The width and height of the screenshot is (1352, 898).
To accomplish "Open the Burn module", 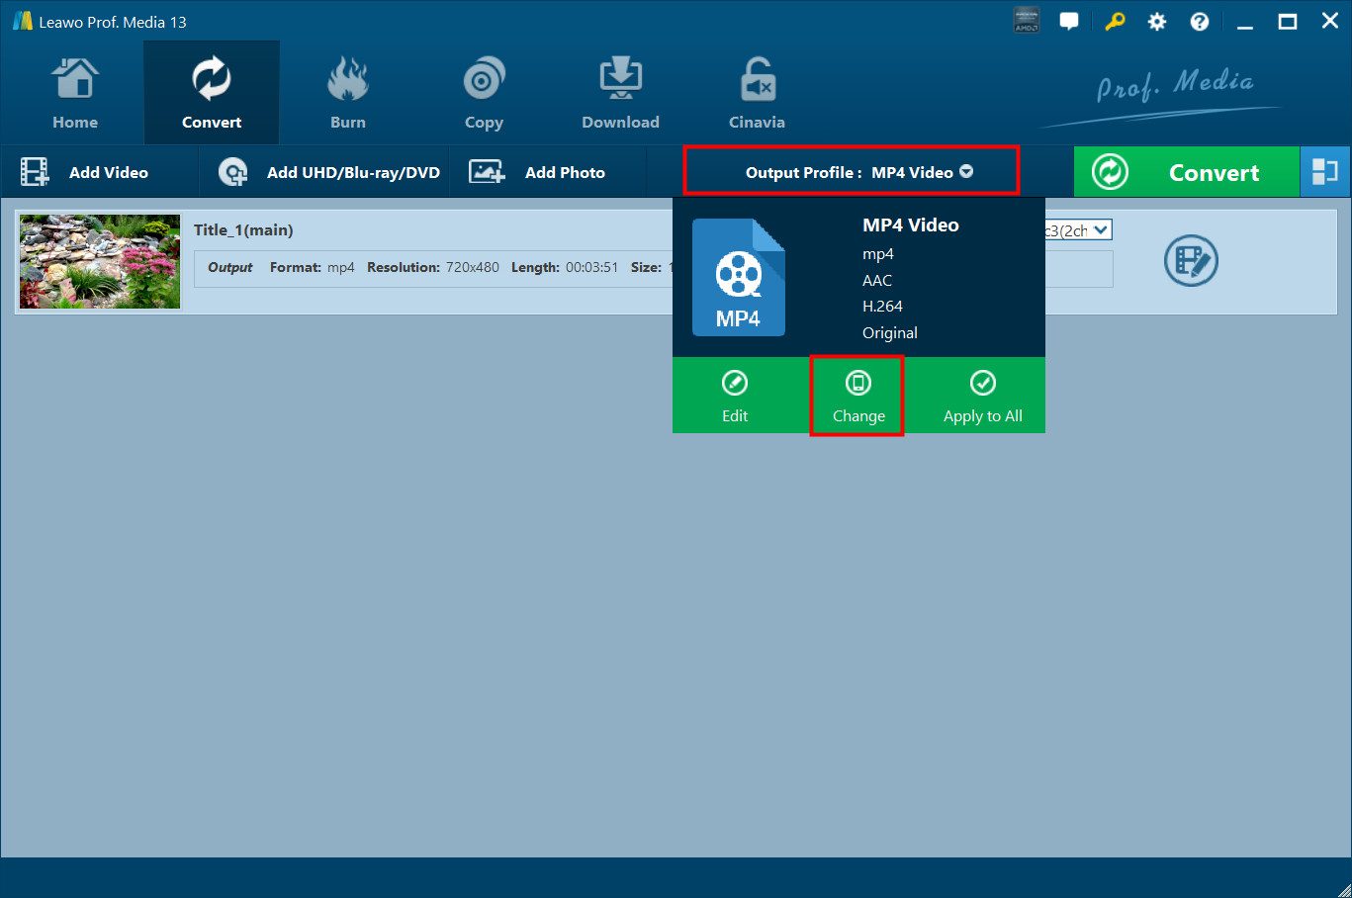I will 348,91.
